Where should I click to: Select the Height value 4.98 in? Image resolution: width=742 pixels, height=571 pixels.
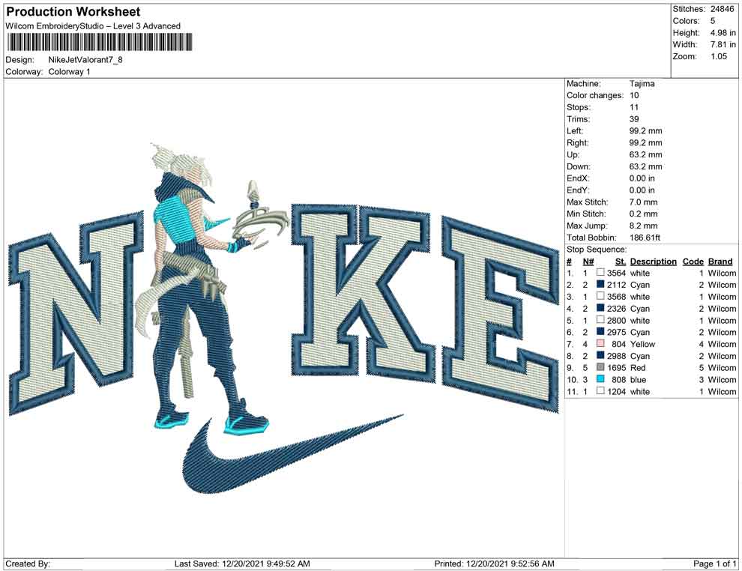[x=723, y=33]
